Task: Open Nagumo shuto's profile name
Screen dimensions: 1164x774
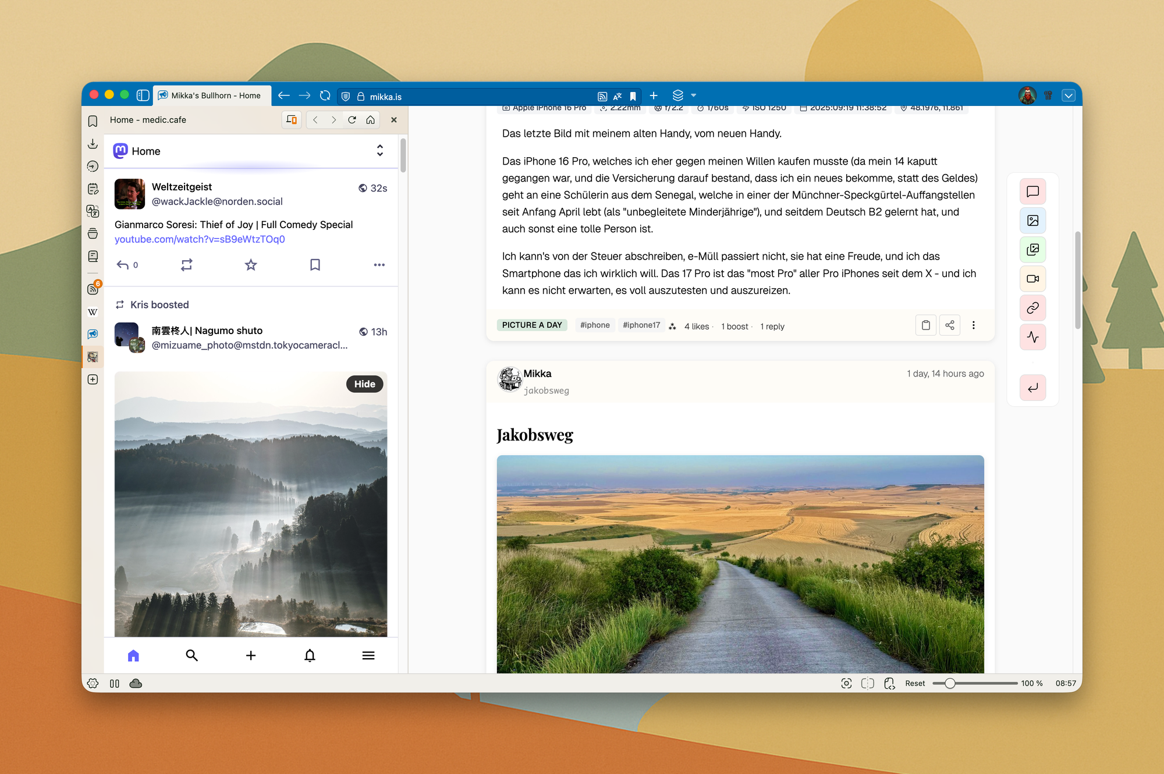Action: click(x=207, y=331)
